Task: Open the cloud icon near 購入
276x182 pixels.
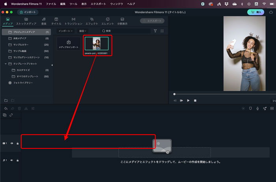Action: (x=271, y=12)
